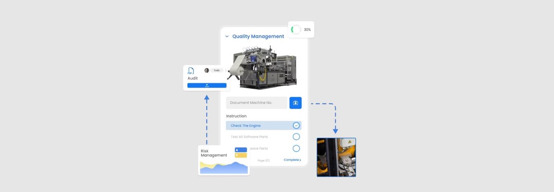Image resolution: width=554 pixels, height=192 pixels.
Task: Open the captured machine photo thumbnail
Action: click(336, 157)
